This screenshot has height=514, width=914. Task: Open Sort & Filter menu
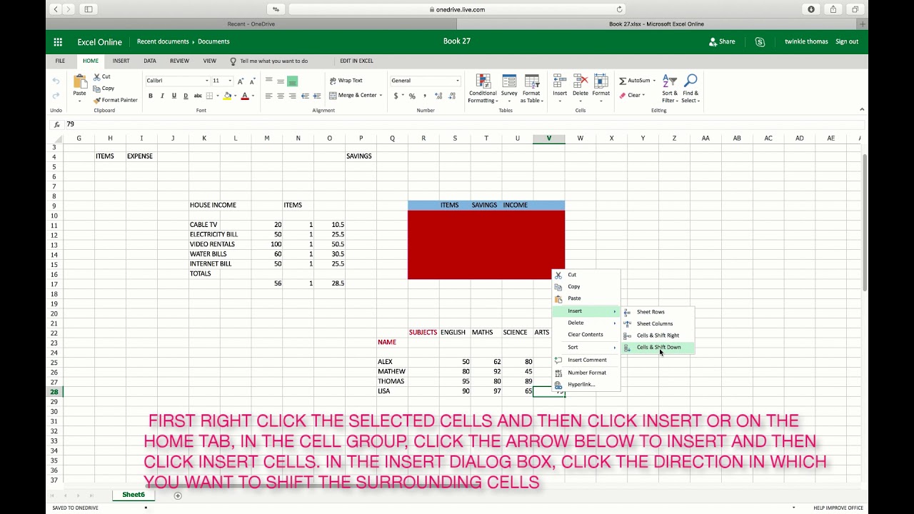[670, 89]
